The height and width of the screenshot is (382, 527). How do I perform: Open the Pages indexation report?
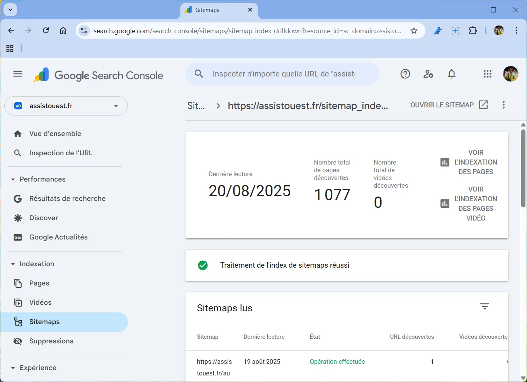point(39,283)
